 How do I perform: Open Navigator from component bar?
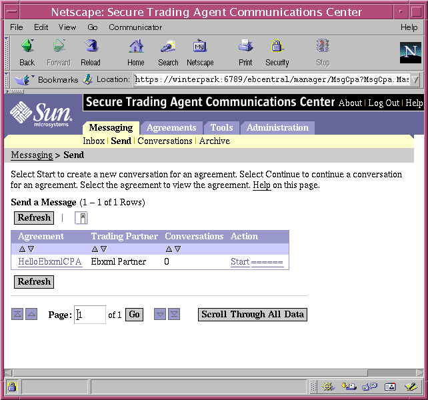click(328, 387)
